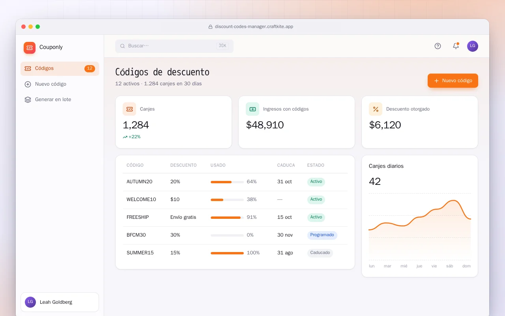Open the help question mark icon
This screenshot has height=316, width=505.
point(438,46)
